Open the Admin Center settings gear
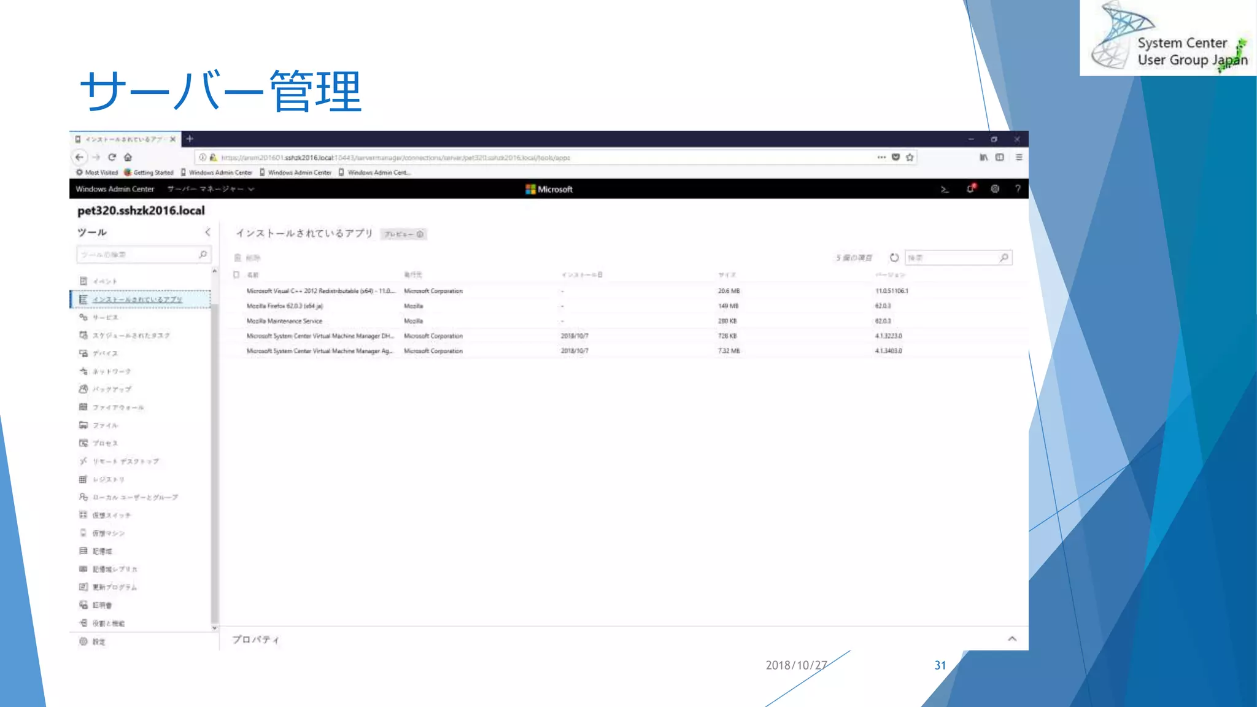The width and height of the screenshot is (1257, 707). 995,189
